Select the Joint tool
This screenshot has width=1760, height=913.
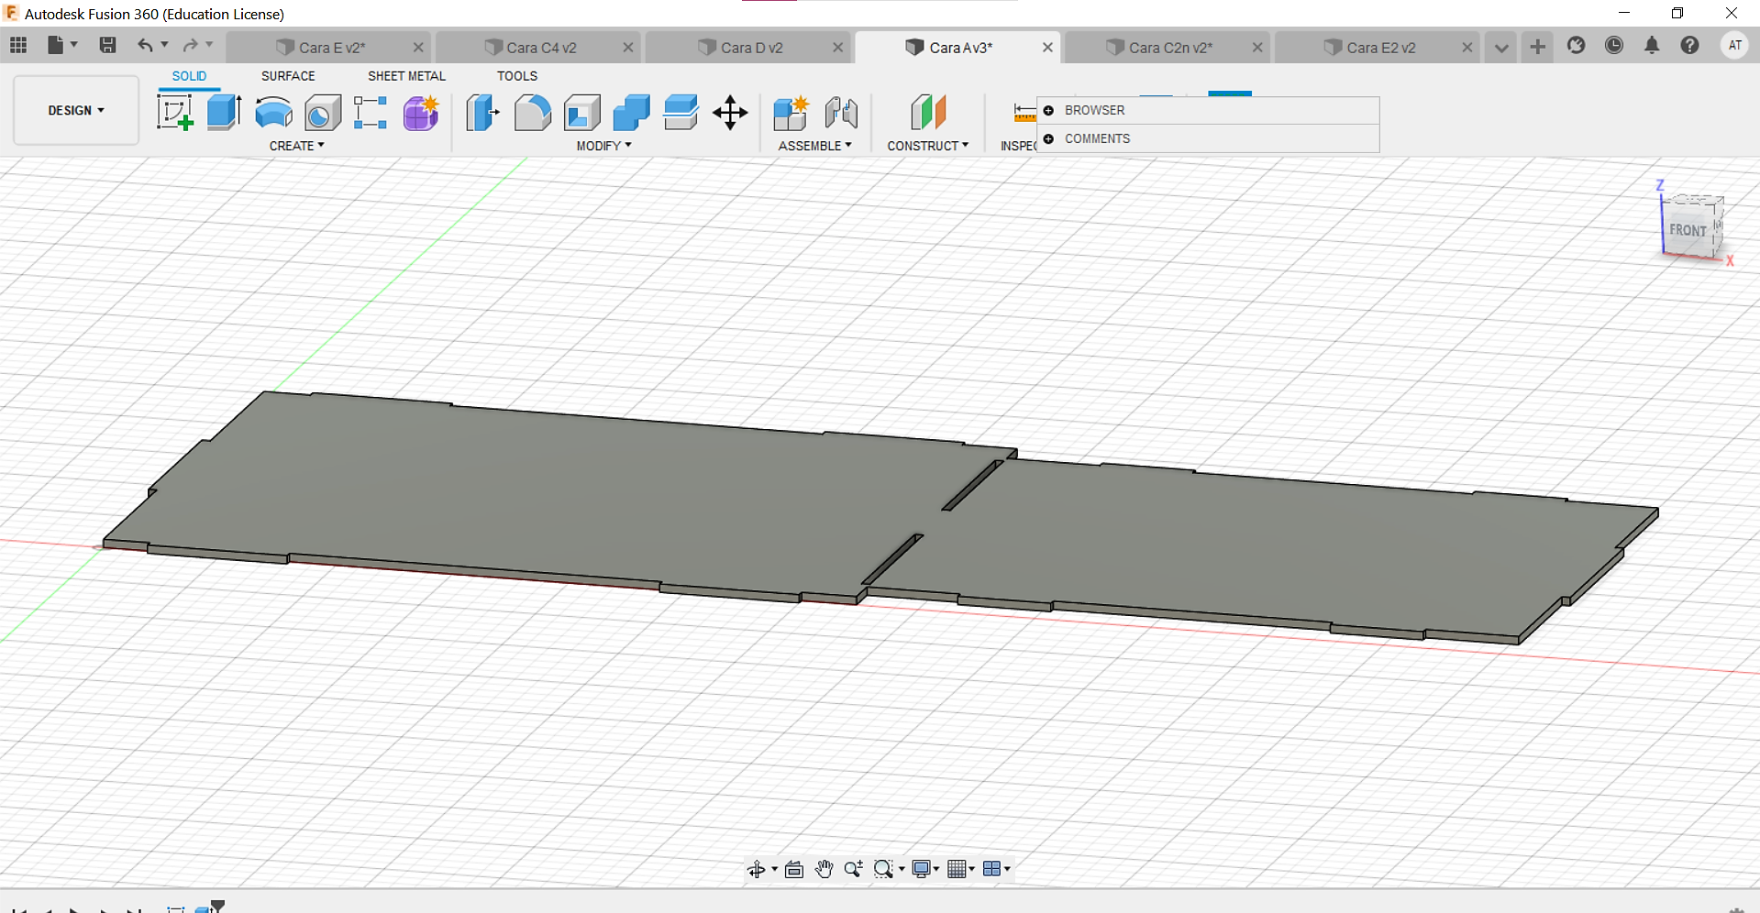tap(840, 113)
